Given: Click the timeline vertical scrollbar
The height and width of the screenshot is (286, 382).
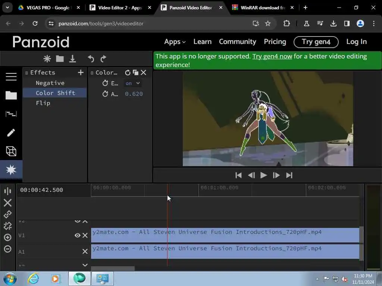Looking at the screenshot, I should pos(362,243).
